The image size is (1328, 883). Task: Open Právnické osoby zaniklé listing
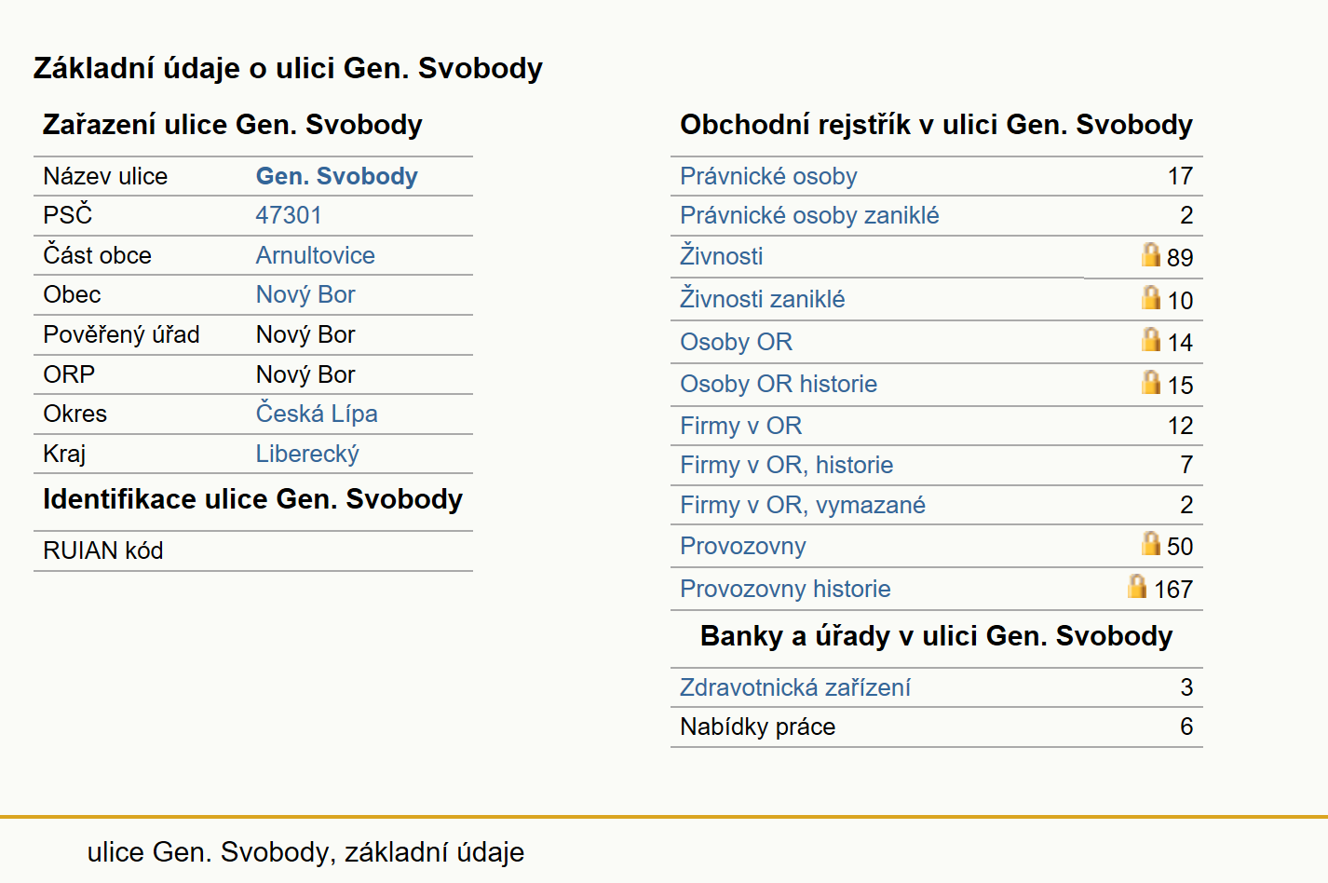click(809, 215)
